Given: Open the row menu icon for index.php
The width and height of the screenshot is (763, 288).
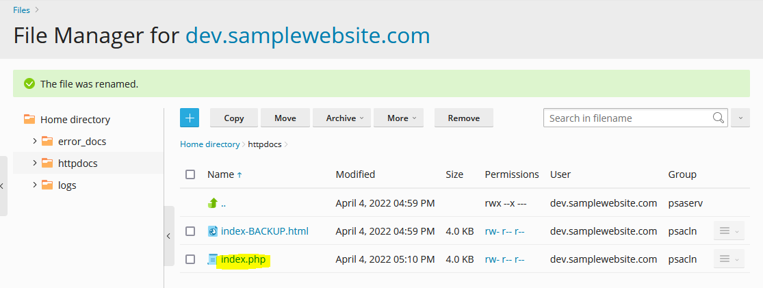Looking at the screenshot, I should (729, 259).
